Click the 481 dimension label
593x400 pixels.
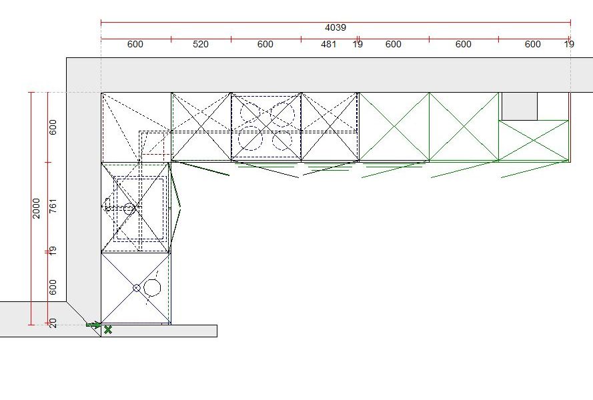point(328,44)
